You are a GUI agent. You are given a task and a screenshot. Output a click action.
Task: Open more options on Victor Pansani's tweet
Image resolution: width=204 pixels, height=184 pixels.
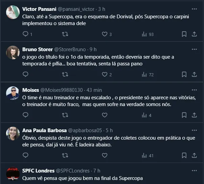[x=194, y=9]
